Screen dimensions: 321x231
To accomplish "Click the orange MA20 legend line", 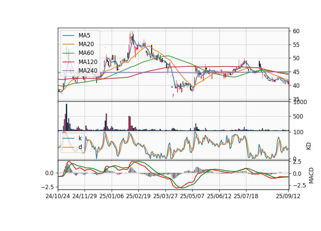I will tap(68, 44).
